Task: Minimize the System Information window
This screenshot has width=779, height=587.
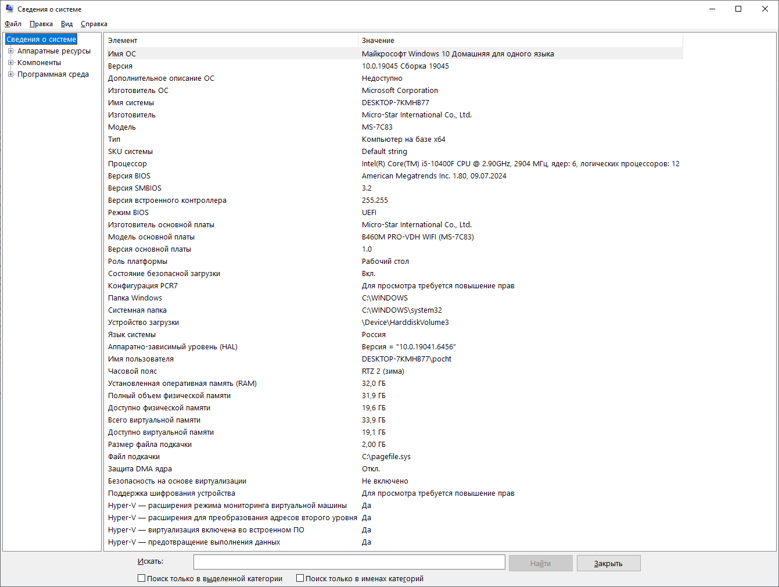Action: coord(712,9)
